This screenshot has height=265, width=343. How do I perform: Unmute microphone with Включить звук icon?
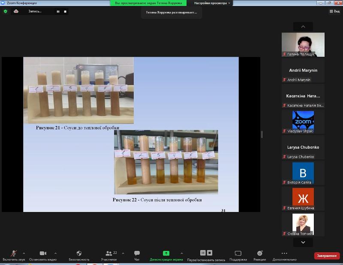click(x=14, y=253)
